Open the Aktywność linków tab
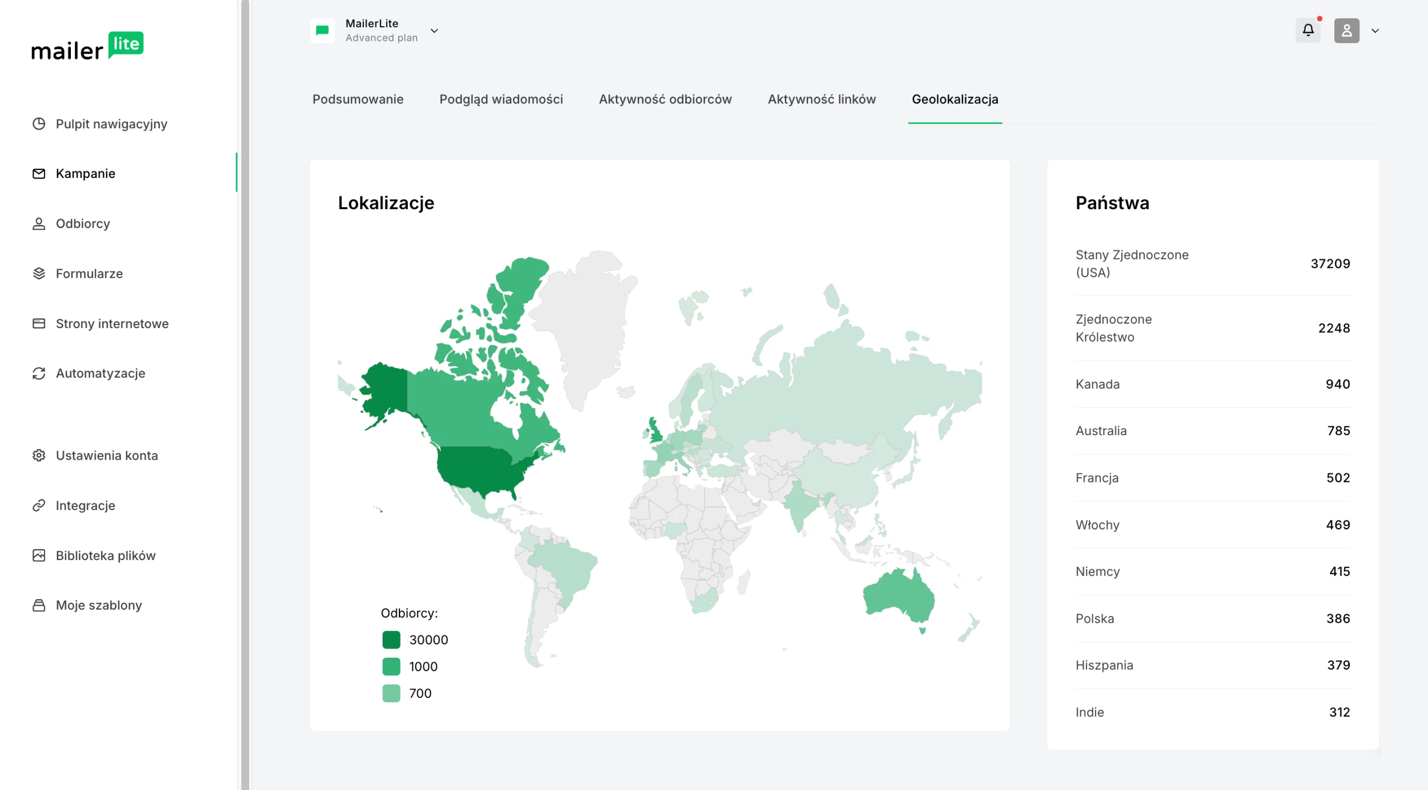Viewport: 1428px width, 790px height. [x=821, y=99]
